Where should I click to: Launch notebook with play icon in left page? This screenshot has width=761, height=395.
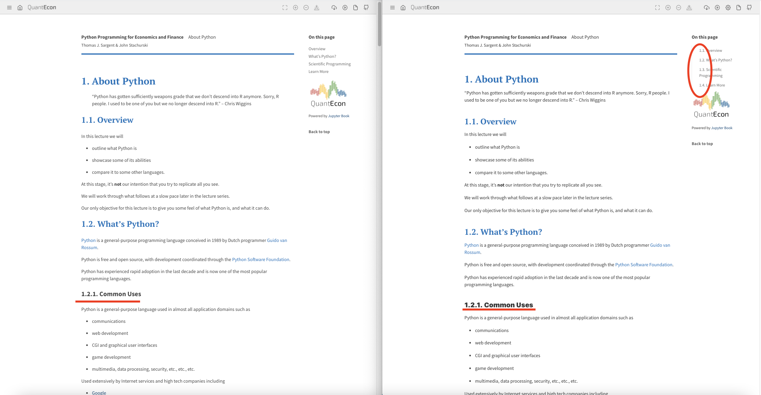345,8
